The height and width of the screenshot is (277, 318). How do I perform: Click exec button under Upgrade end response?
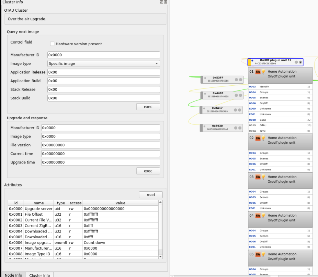pyautogui.click(x=148, y=171)
